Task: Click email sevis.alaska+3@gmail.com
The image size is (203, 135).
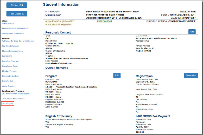Action: coord(59,63)
